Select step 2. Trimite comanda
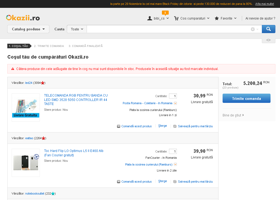 click(49, 46)
